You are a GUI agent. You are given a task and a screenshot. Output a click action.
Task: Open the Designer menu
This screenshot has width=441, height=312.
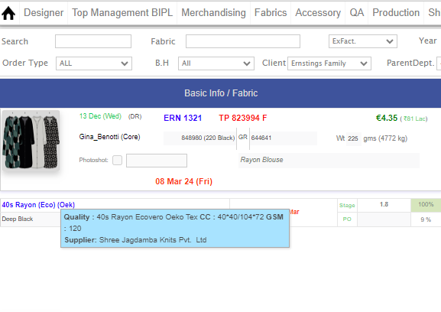point(44,13)
